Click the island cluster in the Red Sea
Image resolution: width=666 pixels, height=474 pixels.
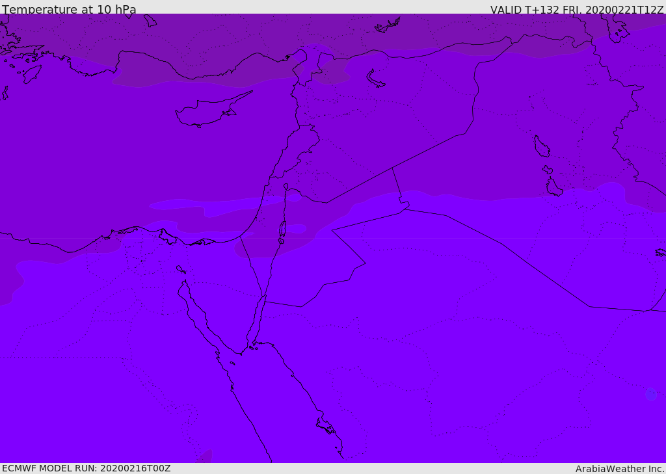tap(325, 426)
